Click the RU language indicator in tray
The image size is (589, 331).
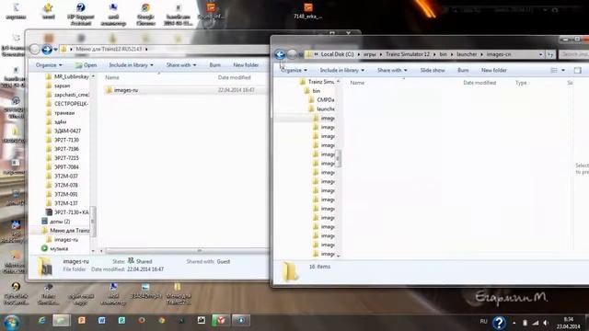(x=483, y=322)
